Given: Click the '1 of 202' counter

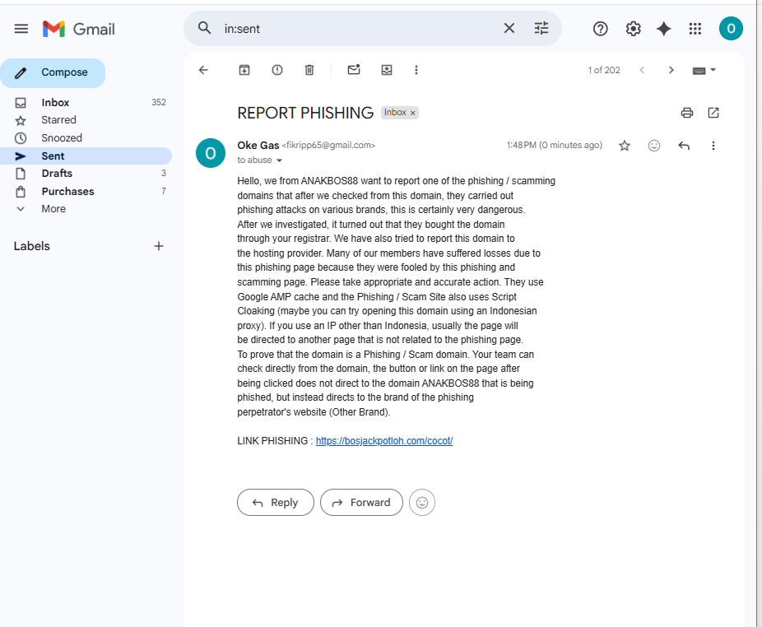Looking at the screenshot, I should [603, 70].
